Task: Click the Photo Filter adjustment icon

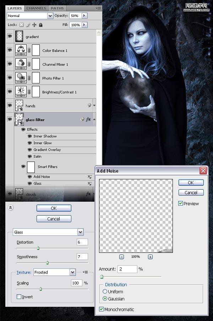Action: tap(21, 78)
